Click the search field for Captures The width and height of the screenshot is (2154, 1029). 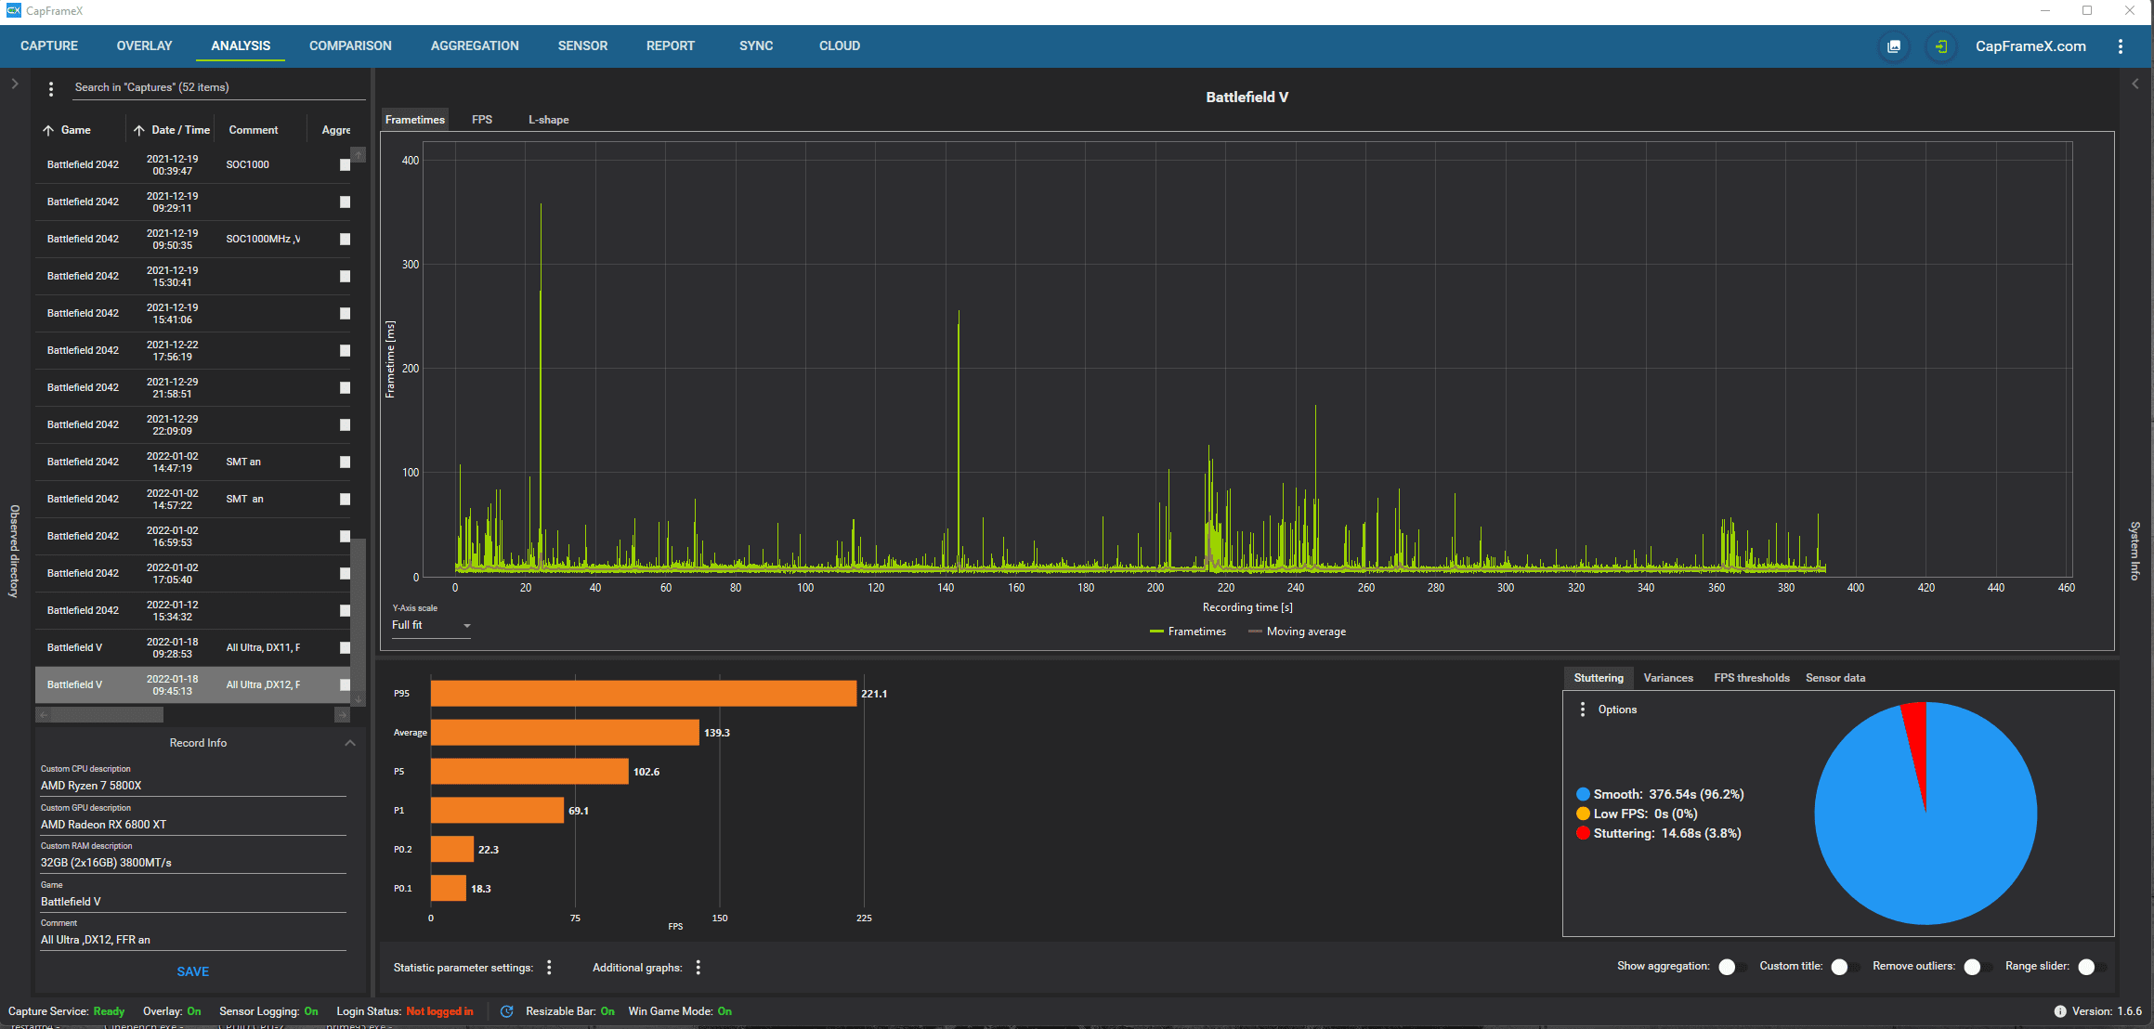coord(218,87)
